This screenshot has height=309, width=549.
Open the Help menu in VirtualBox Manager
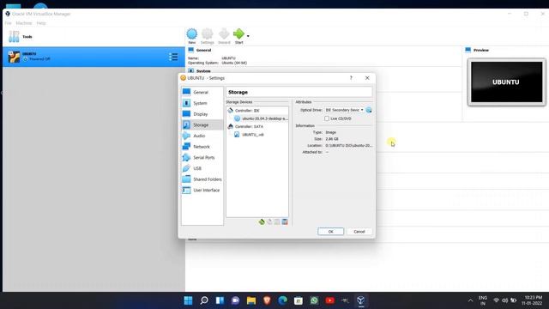click(x=41, y=23)
